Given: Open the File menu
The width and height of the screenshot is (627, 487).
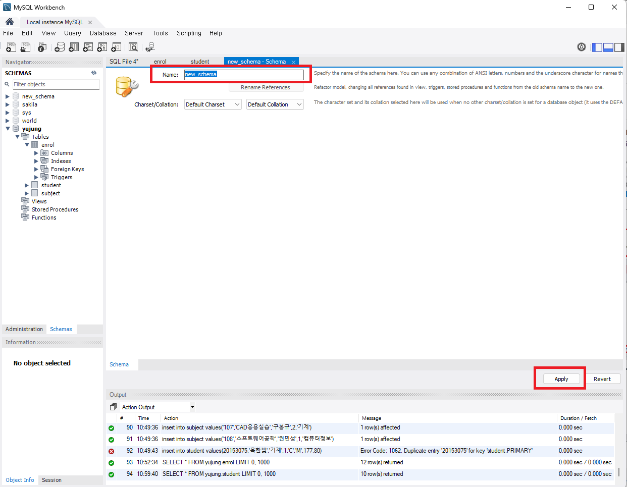Looking at the screenshot, I should (x=8, y=33).
